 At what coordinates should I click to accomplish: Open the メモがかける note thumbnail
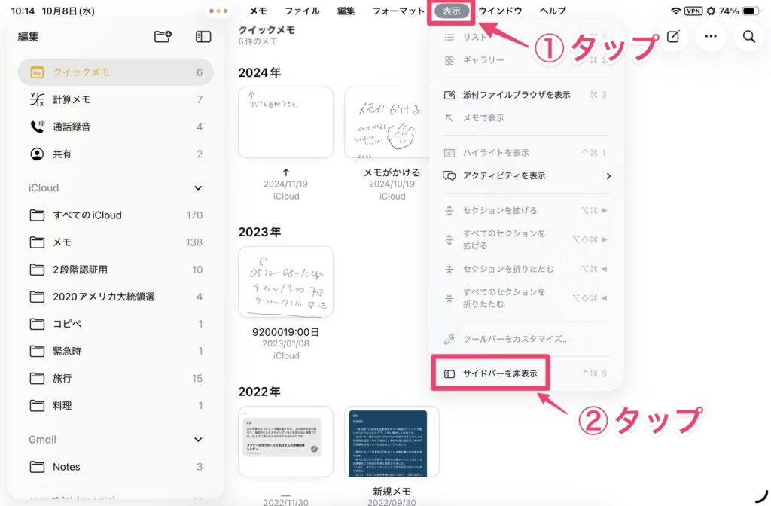point(392,123)
